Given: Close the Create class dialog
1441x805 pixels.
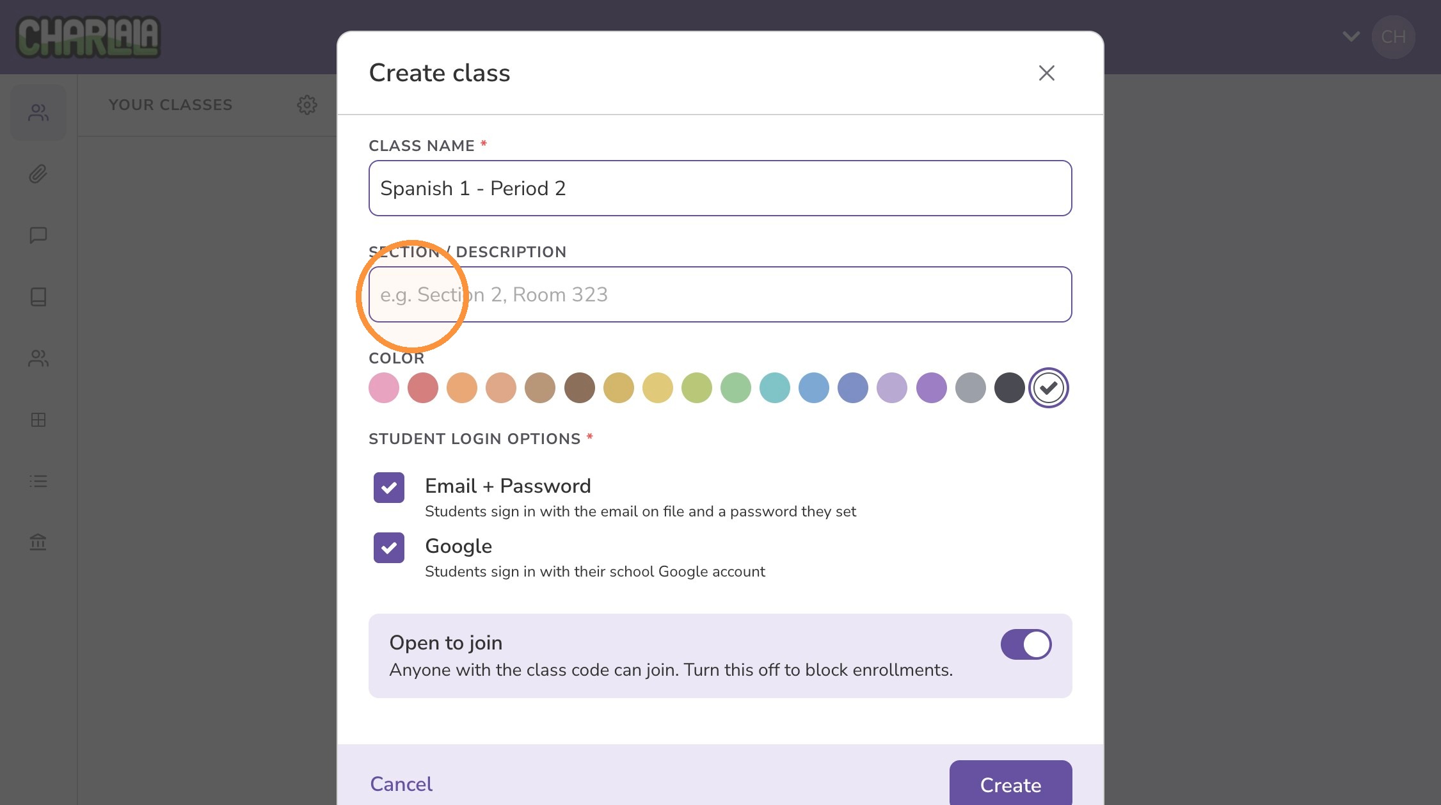Looking at the screenshot, I should (1047, 73).
